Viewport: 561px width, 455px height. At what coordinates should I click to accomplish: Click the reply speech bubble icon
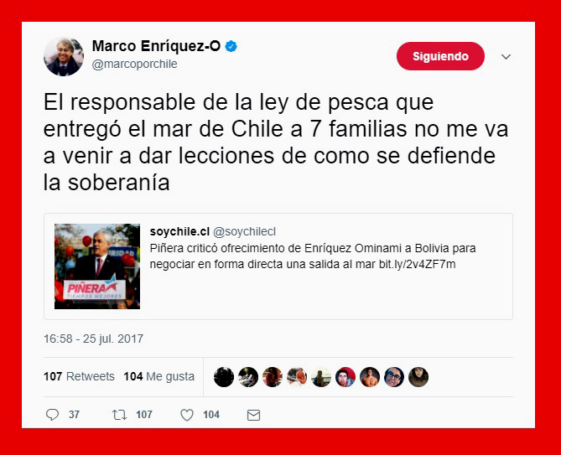click(x=52, y=415)
